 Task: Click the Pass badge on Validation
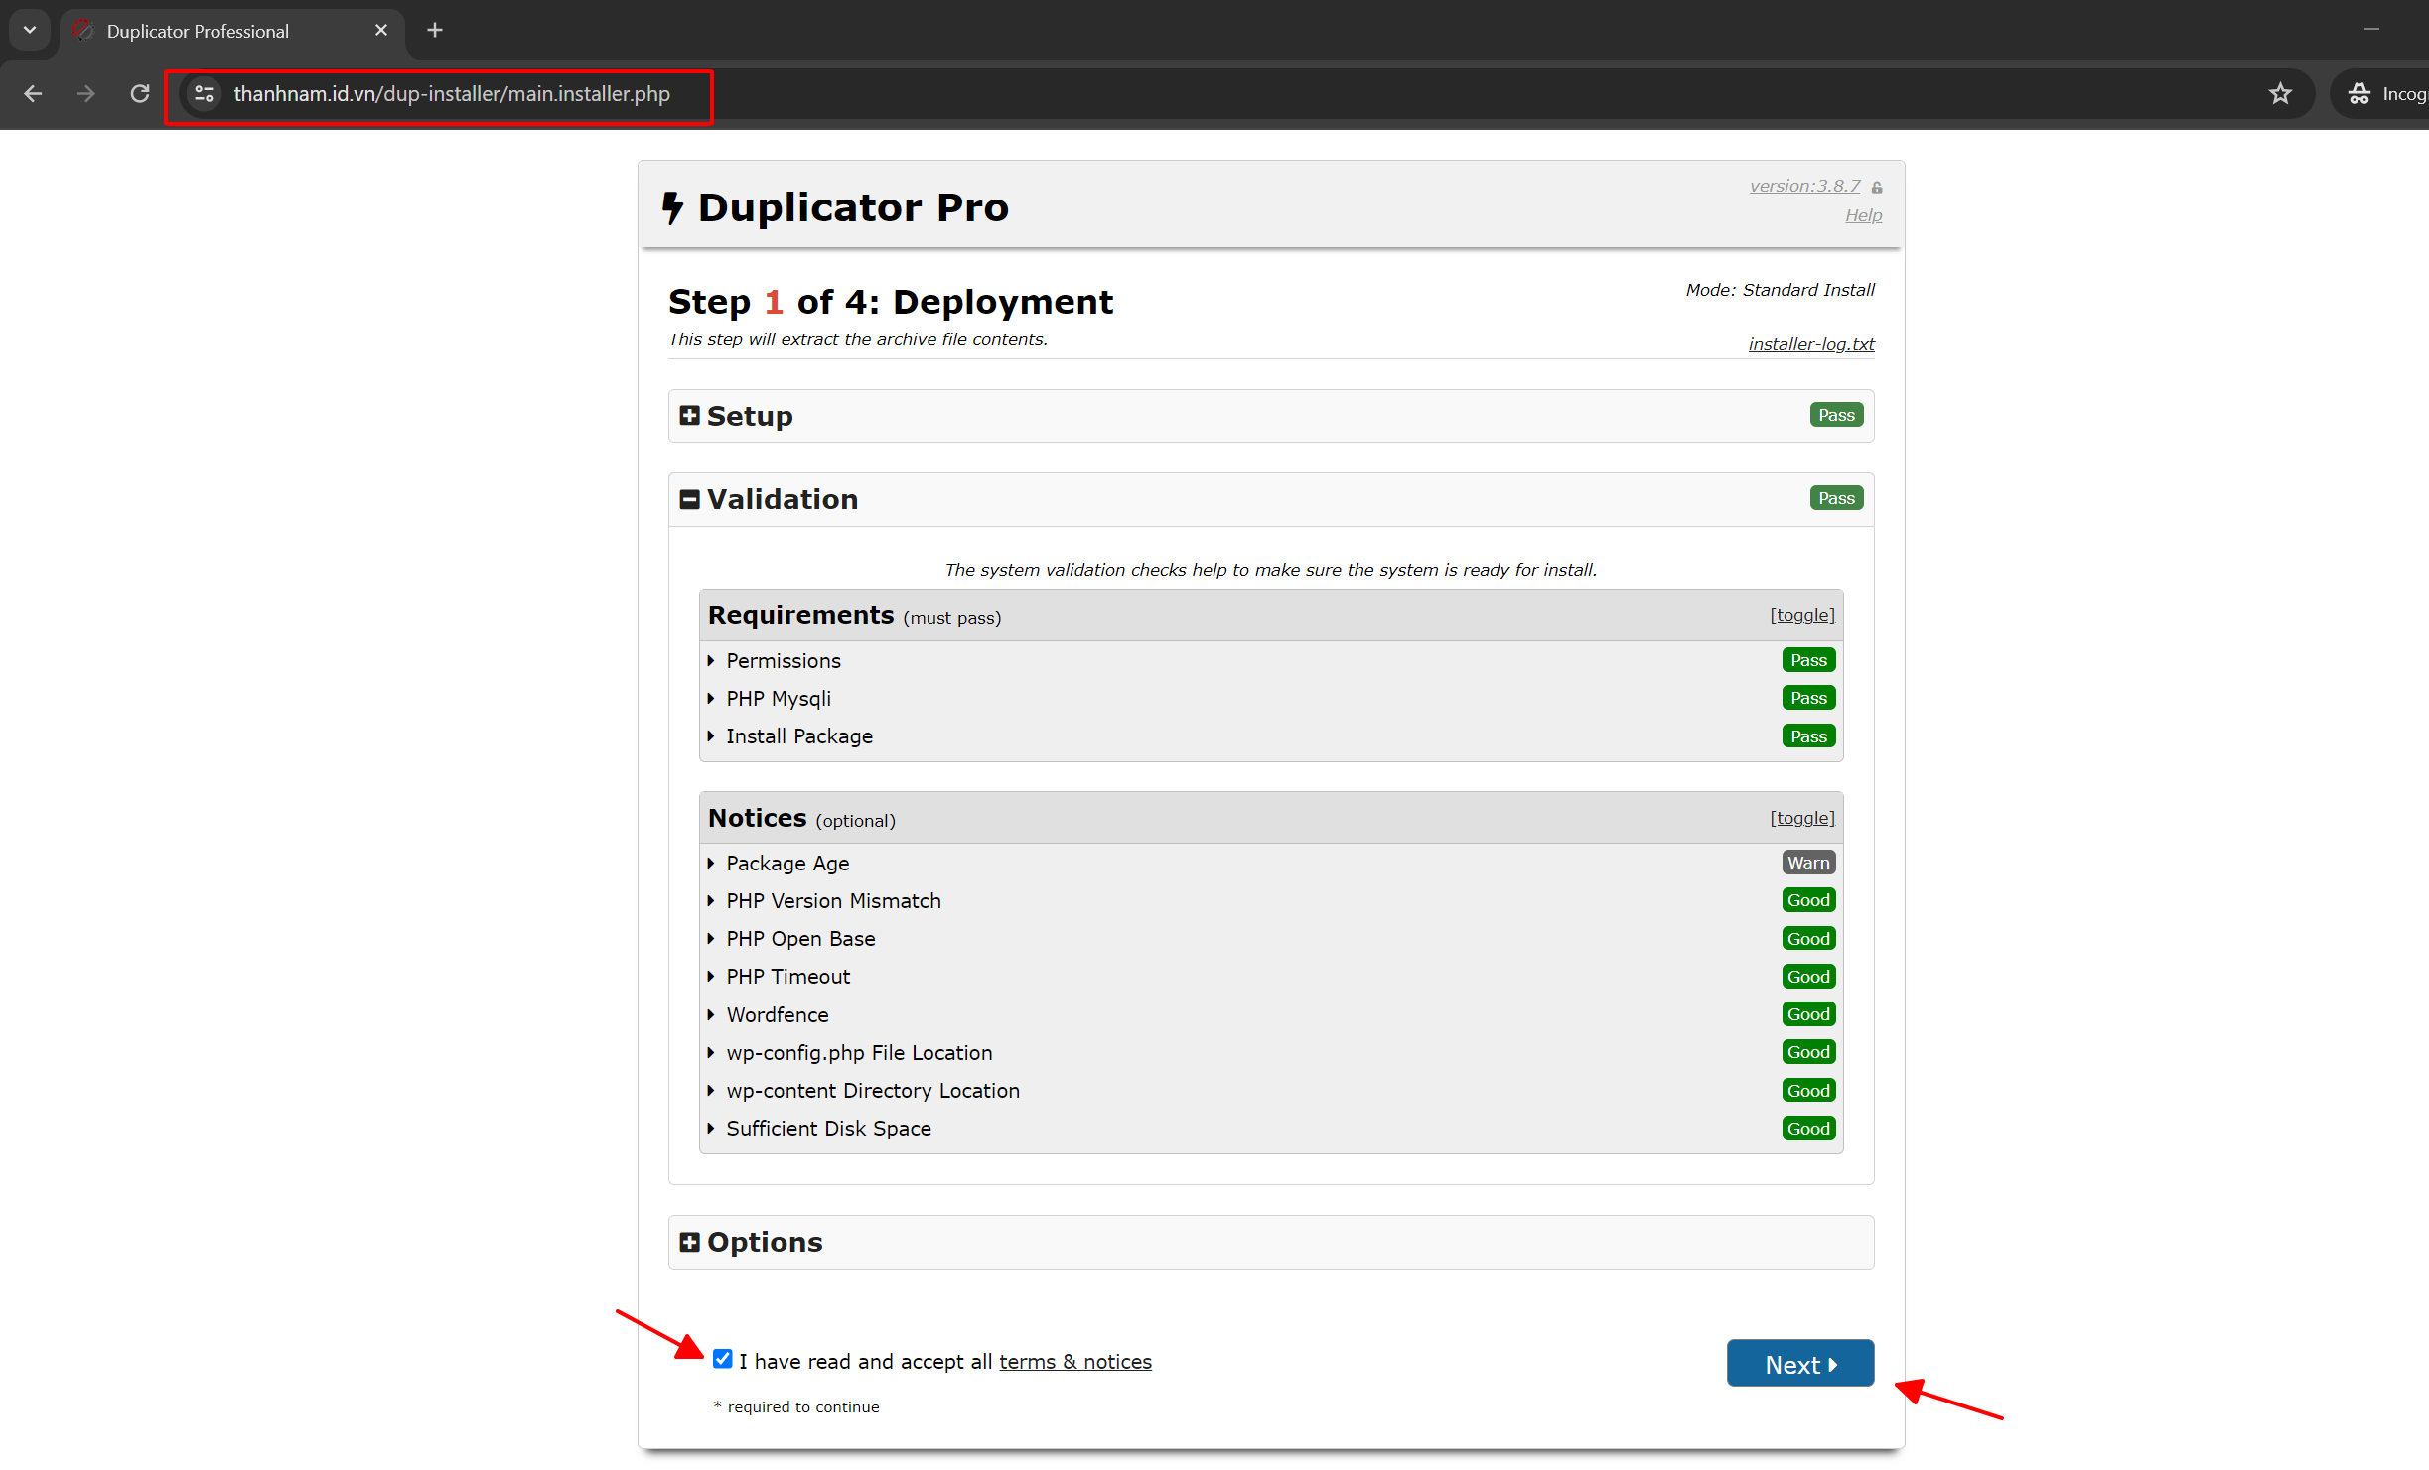[x=1836, y=498]
